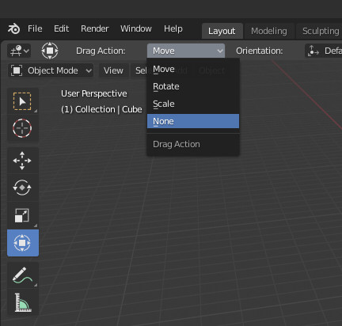Click the Blender logo icon

tap(13, 28)
